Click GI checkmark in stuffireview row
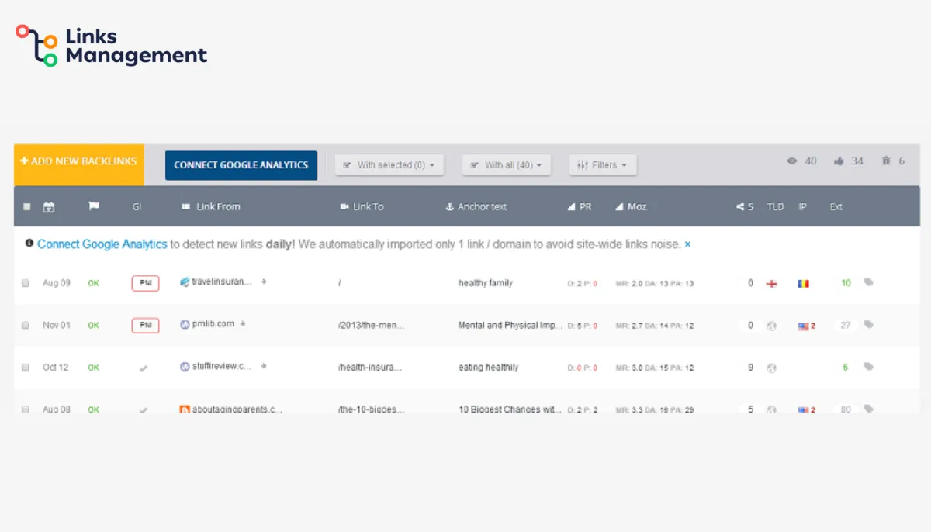Viewport: 931px width, 532px height. pos(144,368)
